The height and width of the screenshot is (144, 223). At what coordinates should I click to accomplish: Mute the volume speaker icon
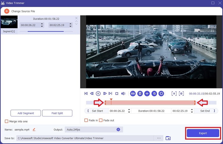(123, 94)
